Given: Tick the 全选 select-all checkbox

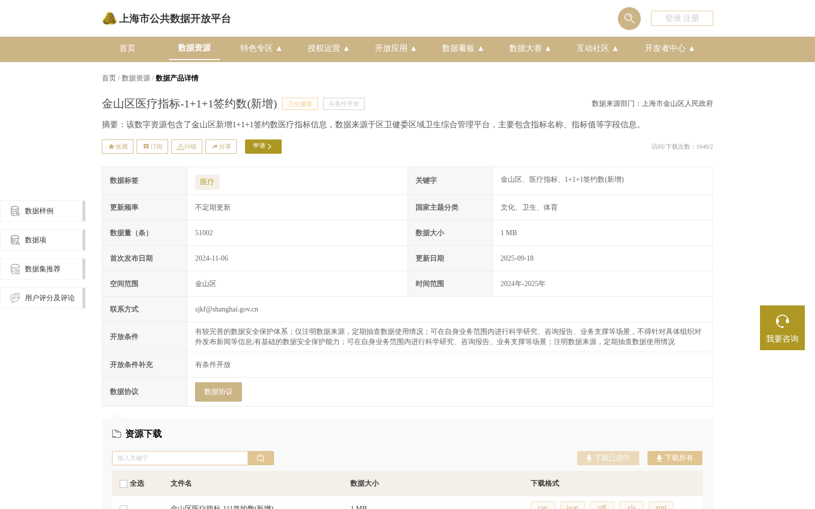Looking at the screenshot, I should [123, 484].
